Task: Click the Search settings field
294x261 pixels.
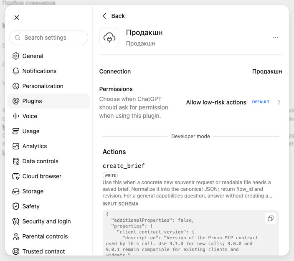Action: 48,38
